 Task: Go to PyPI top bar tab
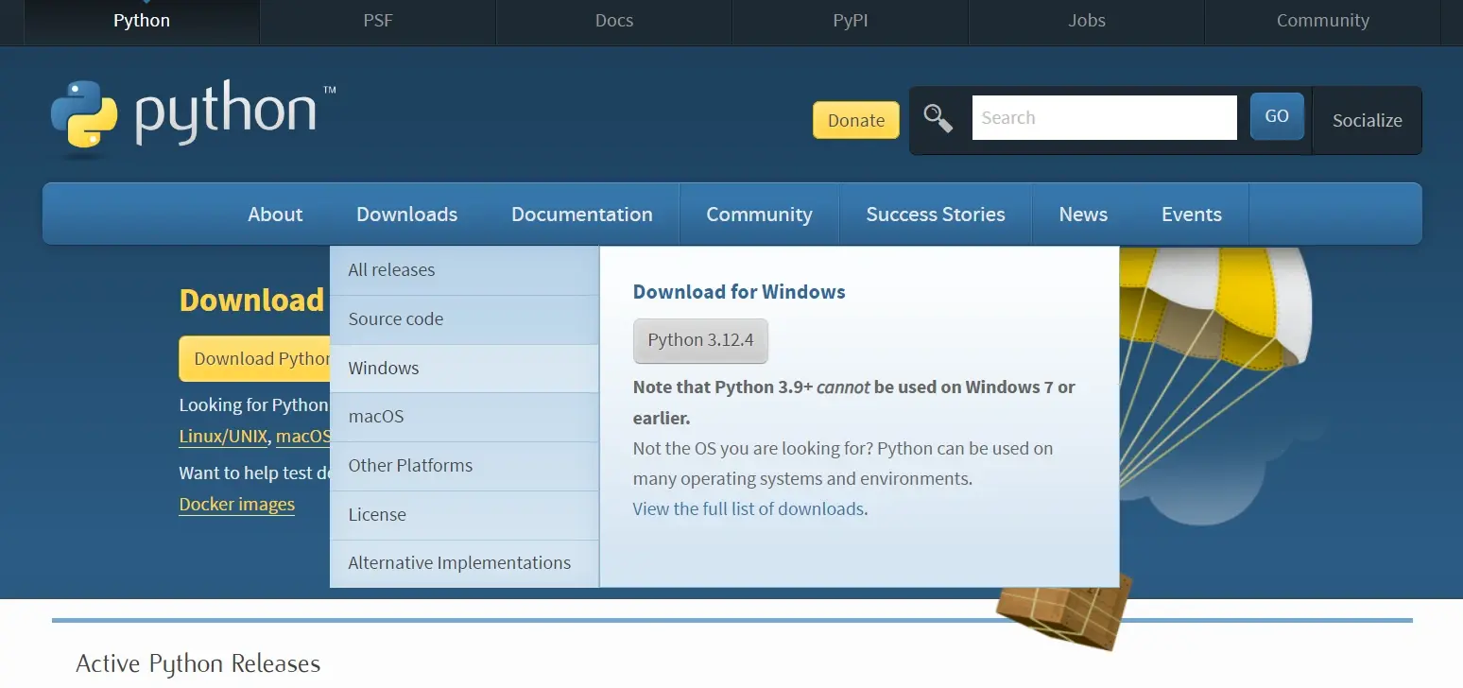click(x=851, y=21)
